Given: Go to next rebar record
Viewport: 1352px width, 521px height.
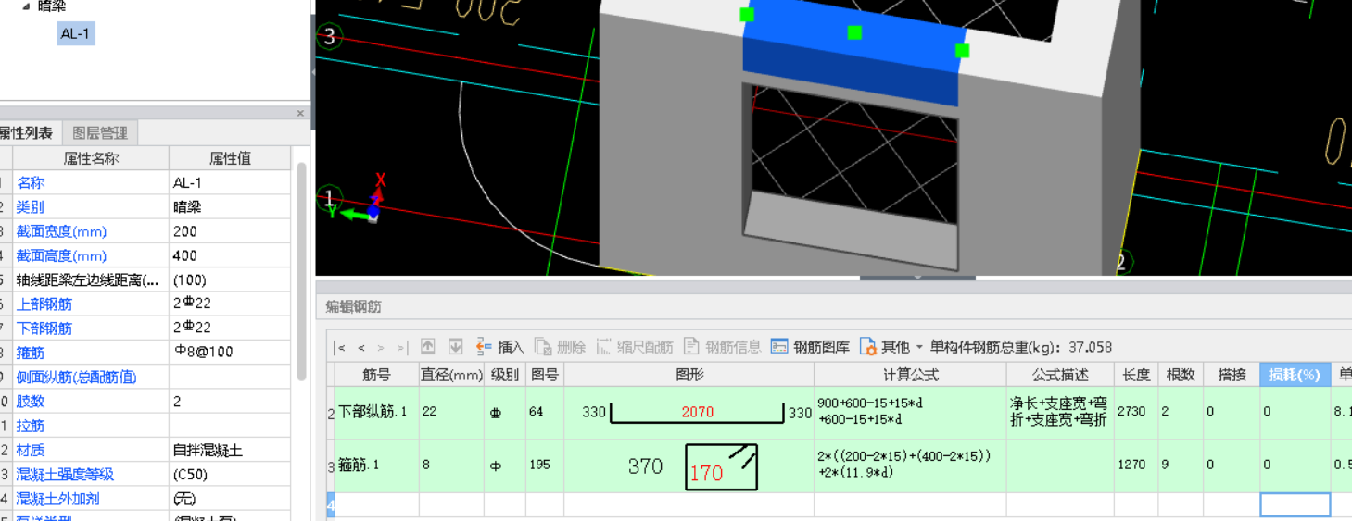Looking at the screenshot, I should click(381, 347).
